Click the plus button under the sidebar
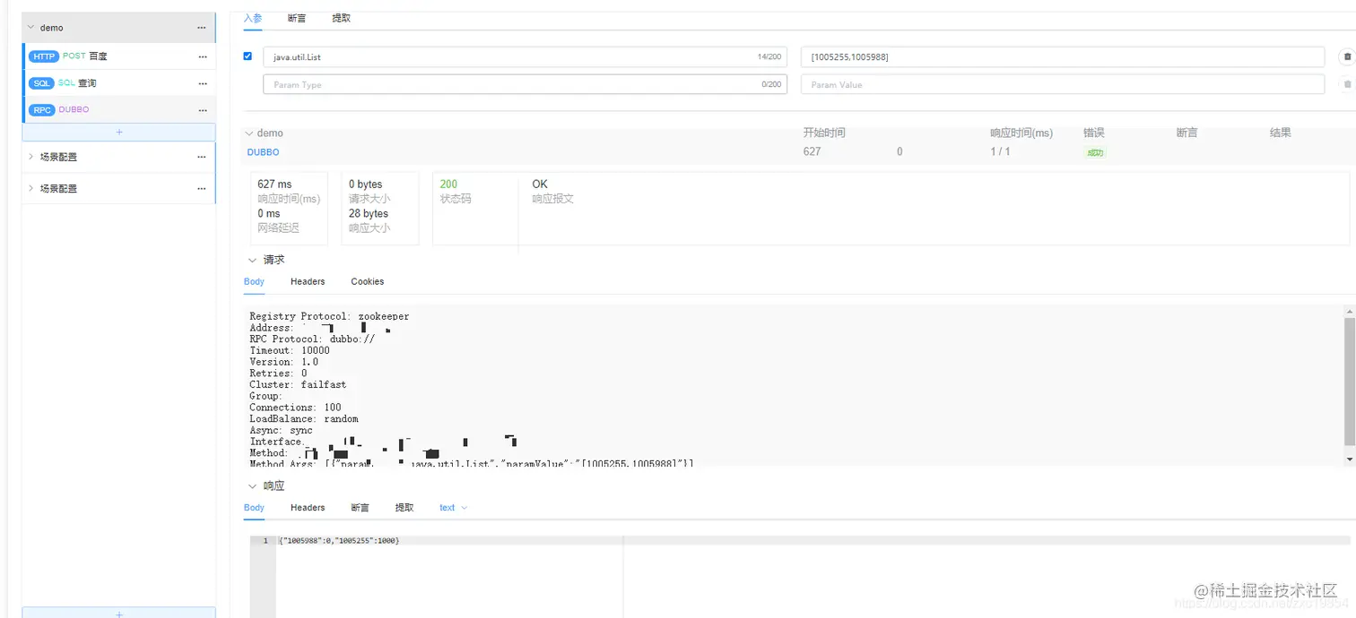Image resolution: width=1356 pixels, height=618 pixels. click(119, 613)
